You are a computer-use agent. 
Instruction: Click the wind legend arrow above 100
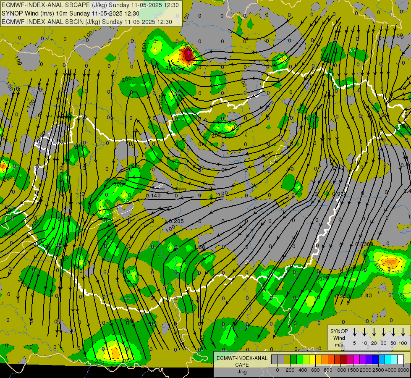pos(403,332)
